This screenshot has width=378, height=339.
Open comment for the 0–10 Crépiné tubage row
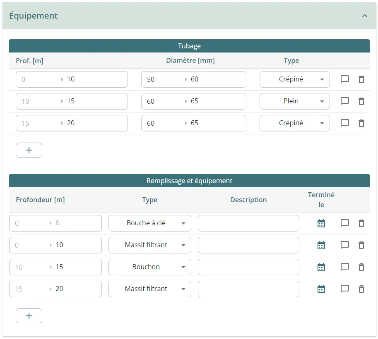344,79
